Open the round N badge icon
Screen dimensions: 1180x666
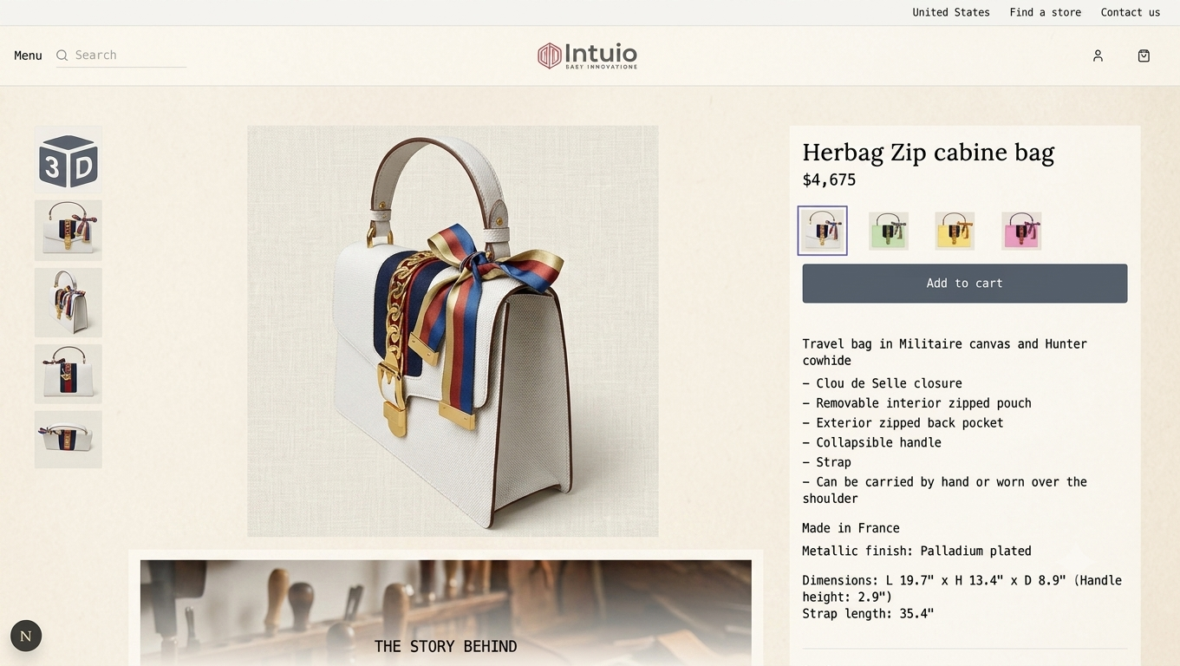click(x=26, y=636)
